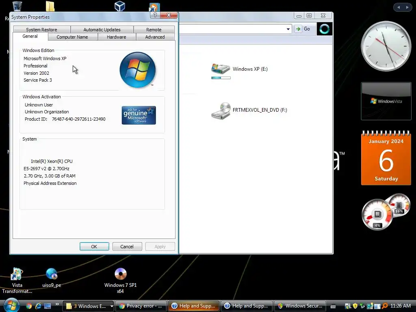Open the Vista Transformation desktop shortcut
The image size is (416, 312).
coord(17,281)
